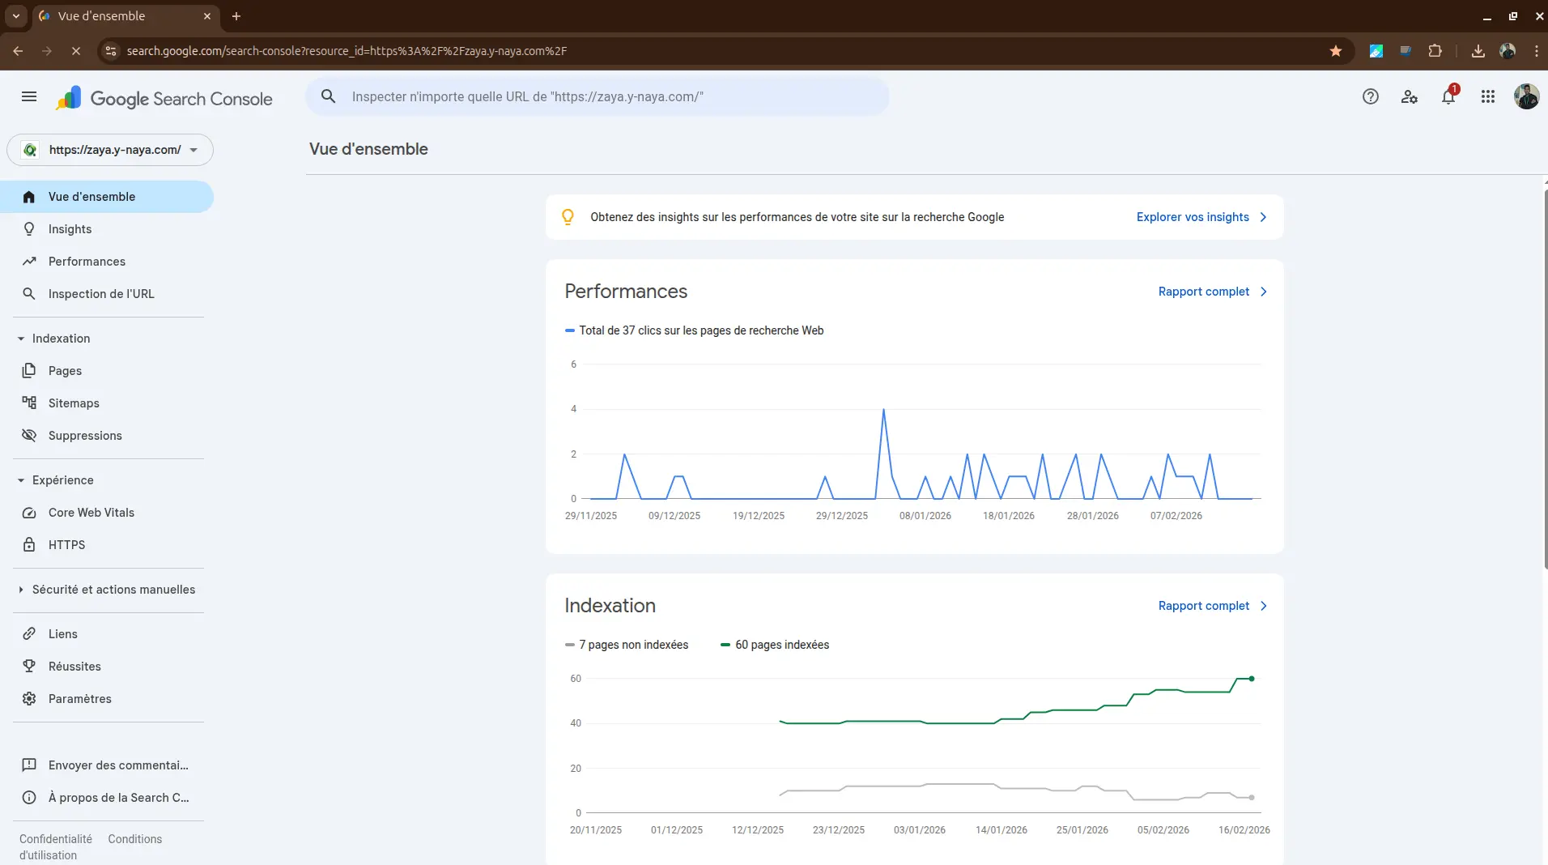Open Rapport complet for Indexation
This screenshot has height=865, width=1548.
click(1211, 606)
